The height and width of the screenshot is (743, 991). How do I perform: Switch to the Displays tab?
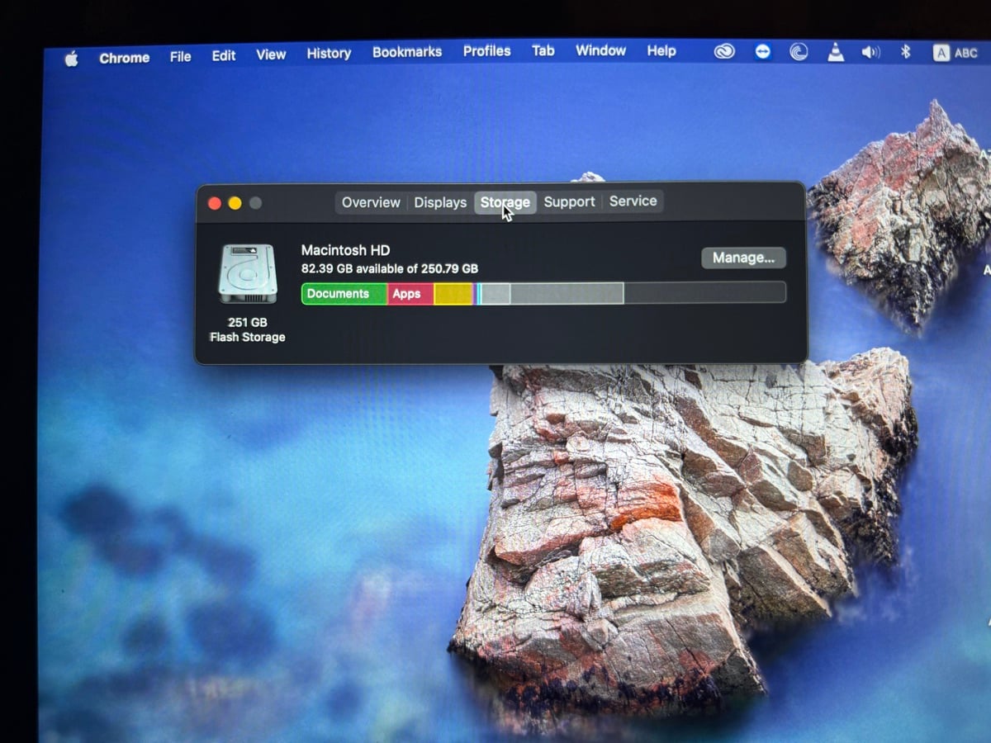tap(440, 202)
